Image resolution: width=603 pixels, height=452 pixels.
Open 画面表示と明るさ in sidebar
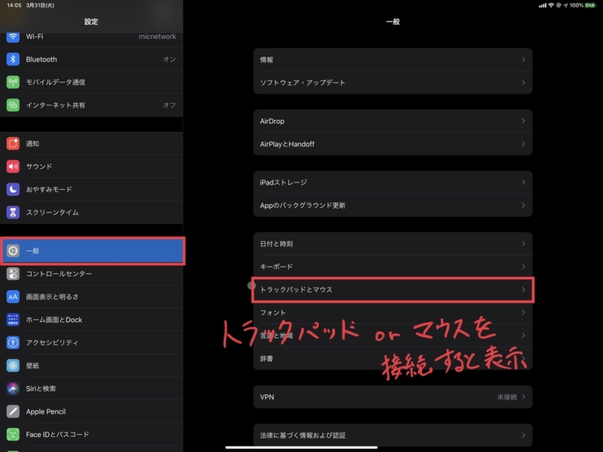click(91, 297)
